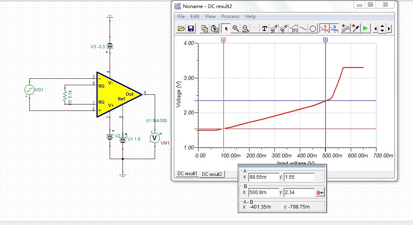Select the R1 5.1k resistor

click(x=65, y=96)
